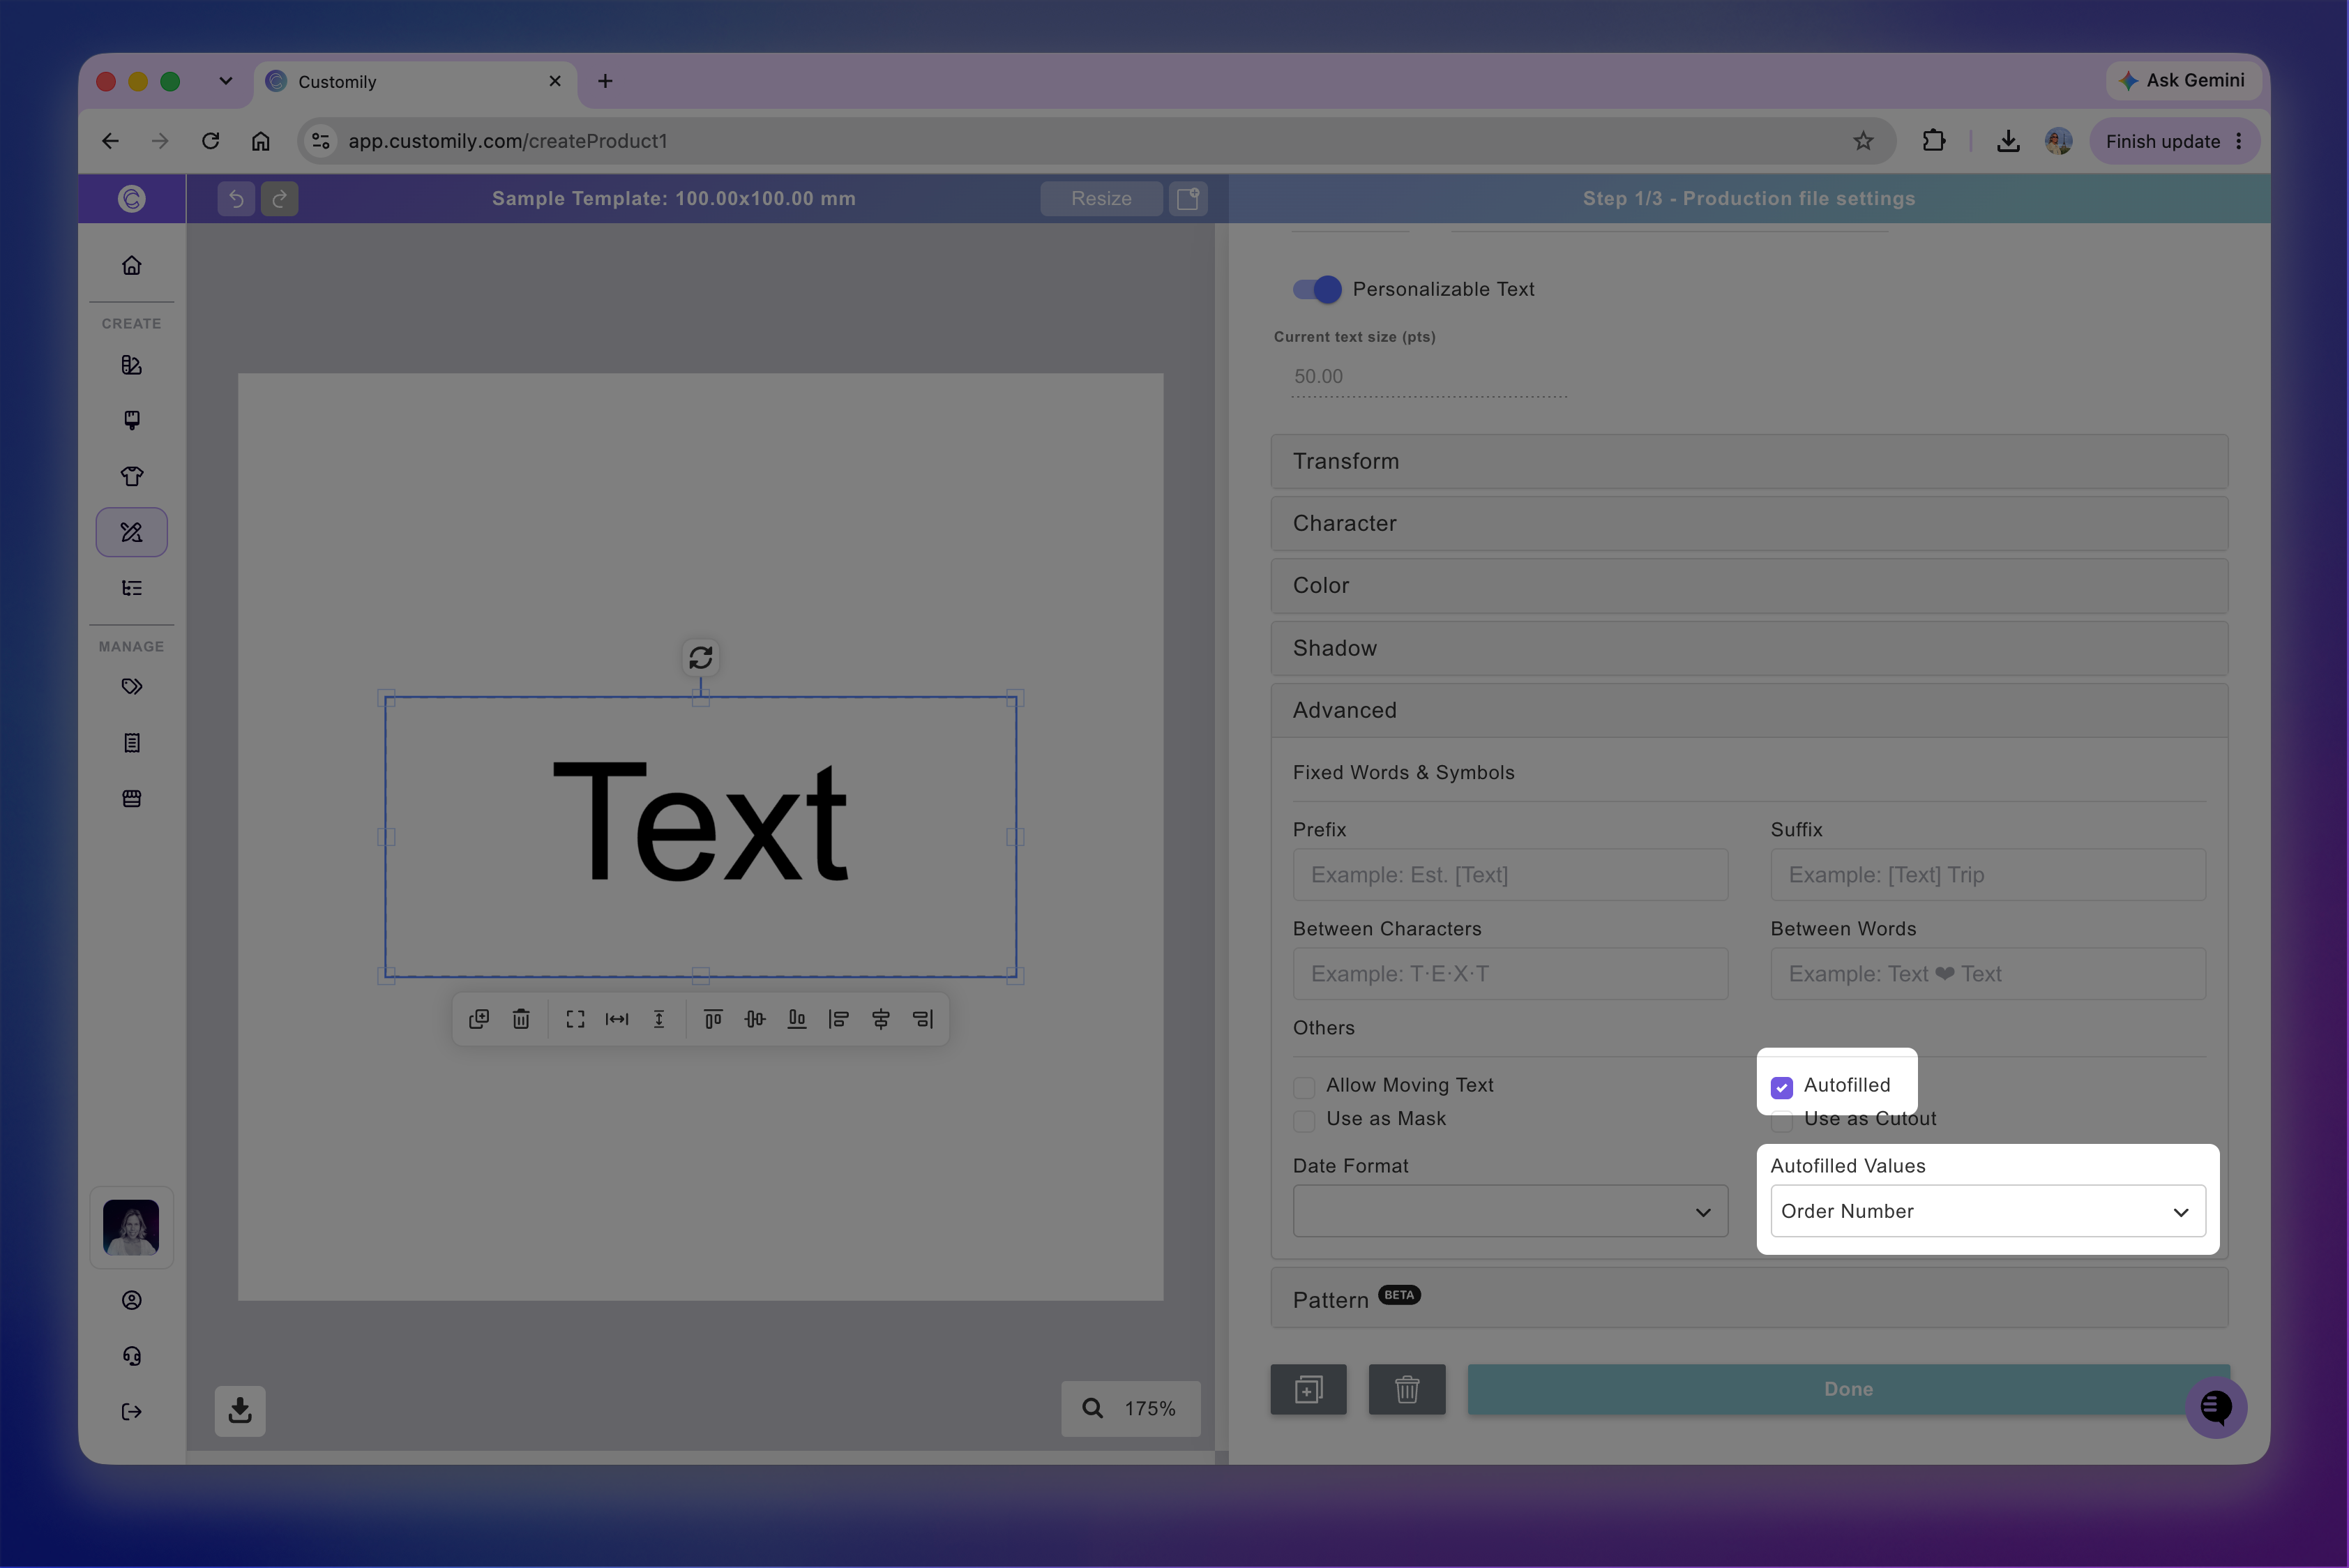The height and width of the screenshot is (1568, 2349).
Task: Uncheck the Autofilled checkbox
Action: [1782, 1087]
